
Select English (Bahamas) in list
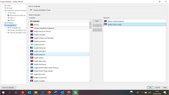[x=59, y=48]
